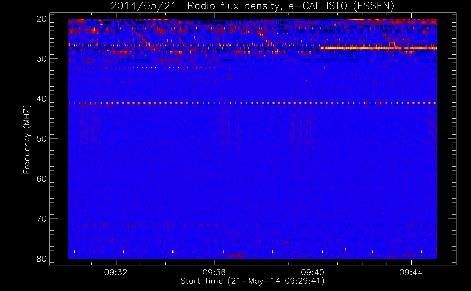Click the dotted horizontal line at 41 MHz
This screenshot has width=471, height=291.
pyautogui.click(x=253, y=103)
